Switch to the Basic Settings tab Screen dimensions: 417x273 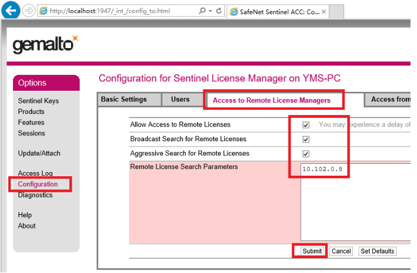tap(130, 99)
